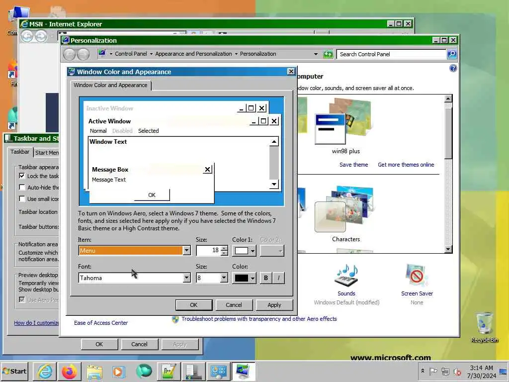Image resolution: width=509 pixels, height=382 pixels.
Task: Open the address bar history dropdown
Action: pos(316,54)
